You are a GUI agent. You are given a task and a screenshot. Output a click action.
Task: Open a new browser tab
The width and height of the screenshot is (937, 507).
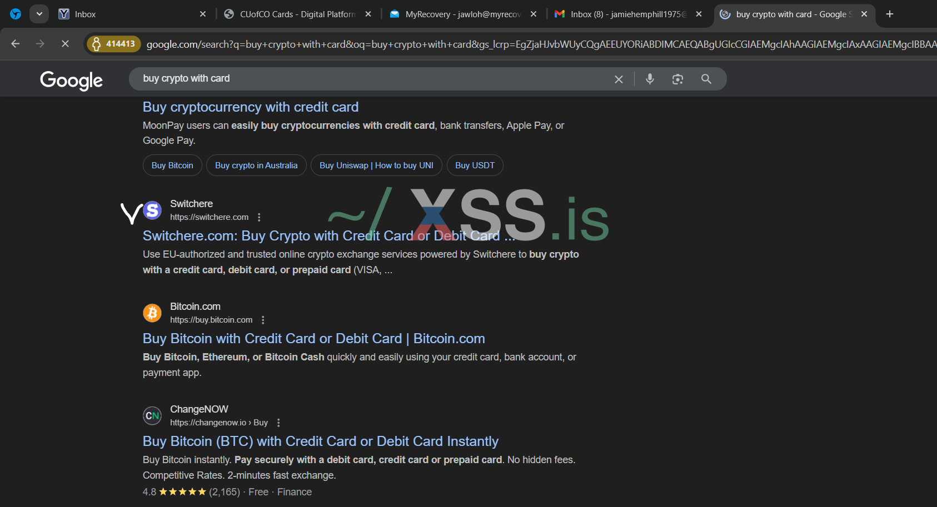coord(890,14)
